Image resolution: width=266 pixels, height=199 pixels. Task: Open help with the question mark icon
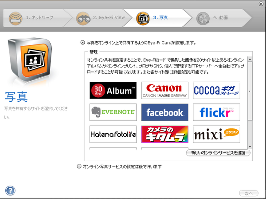10,191
